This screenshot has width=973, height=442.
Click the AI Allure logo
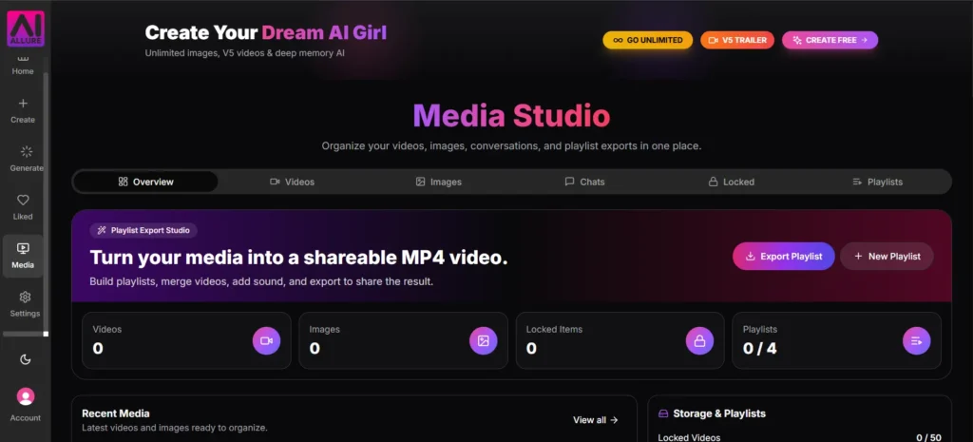coord(26,29)
